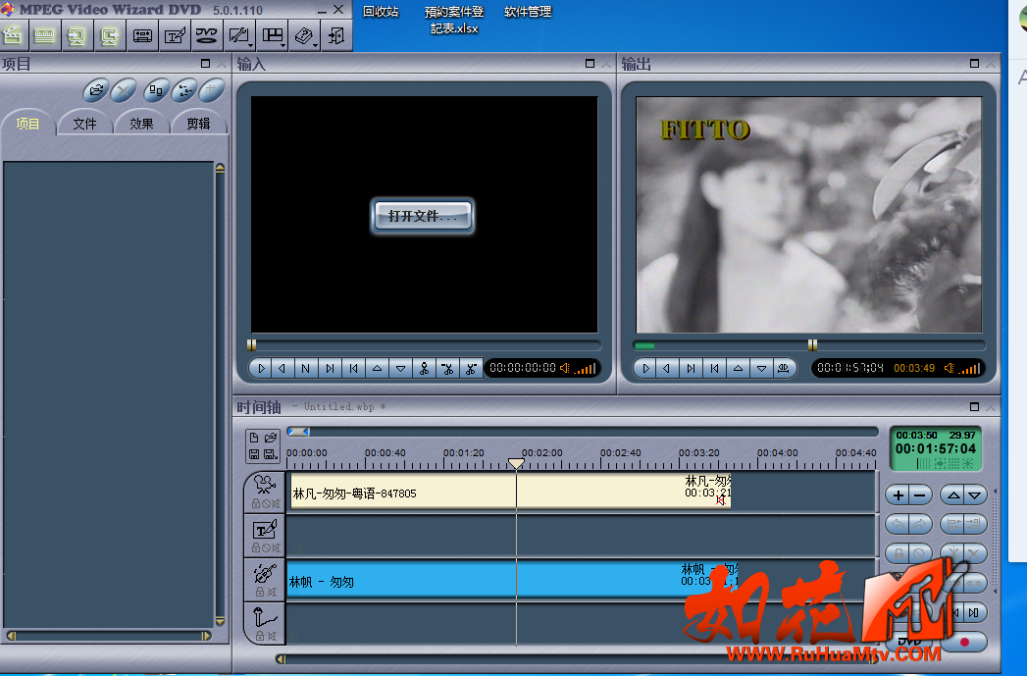The width and height of the screenshot is (1027, 676).
Task: Save the timeline project
Action: [x=254, y=454]
